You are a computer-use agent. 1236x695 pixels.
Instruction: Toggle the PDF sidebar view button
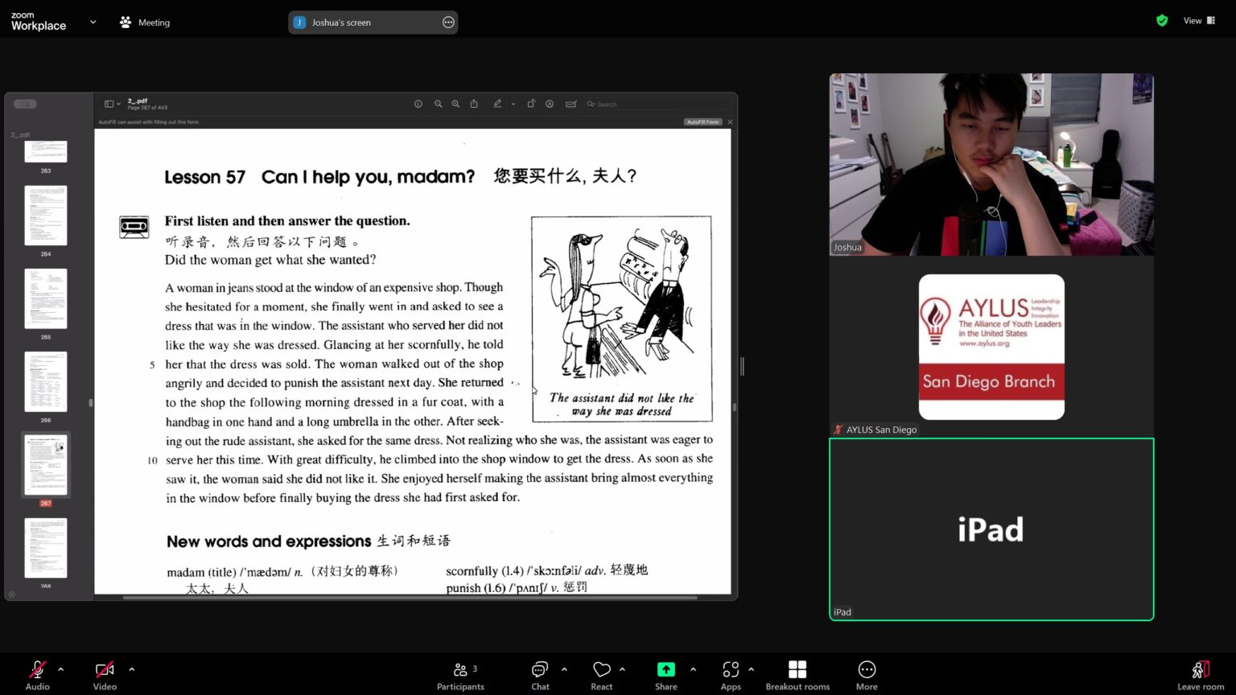(x=109, y=104)
